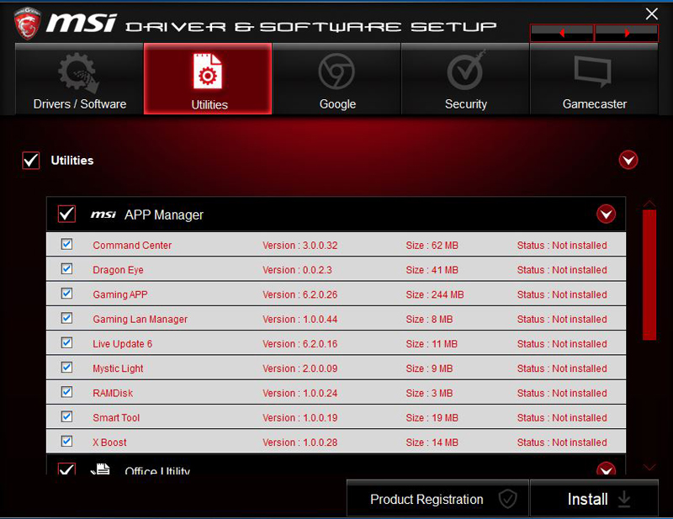The width and height of the screenshot is (673, 519).
Task: Click the left red arrow navigation button
Action: pyautogui.click(x=561, y=33)
